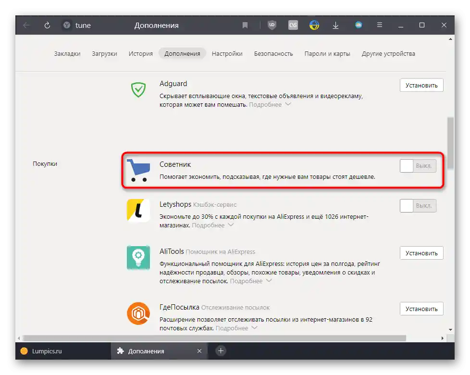Click the scroll-up arrow of vertical scrollbar

[x=450, y=39]
